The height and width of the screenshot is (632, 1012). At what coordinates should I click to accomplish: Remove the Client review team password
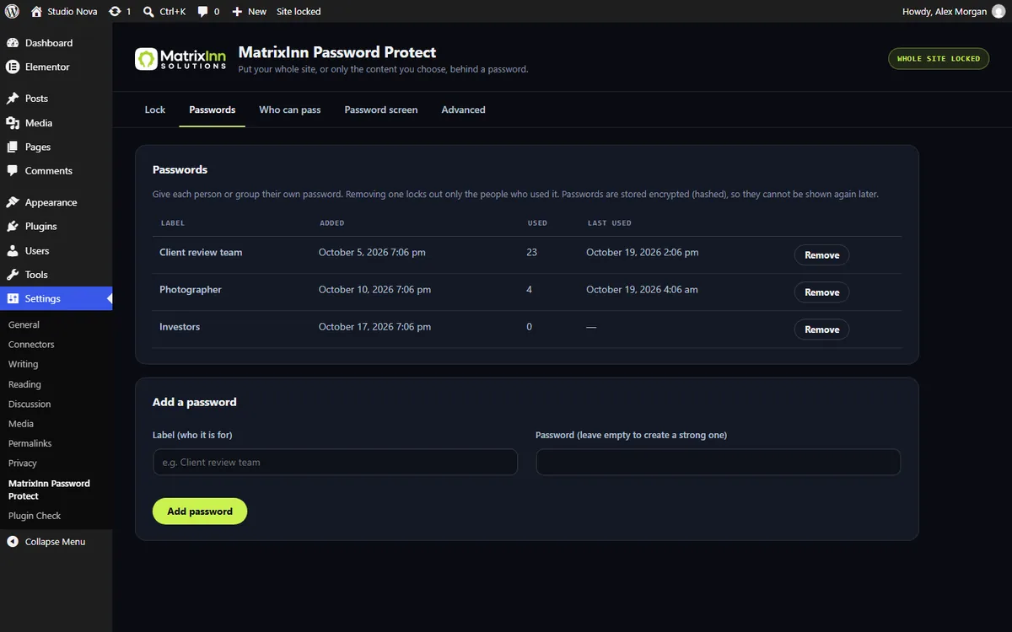click(821, 255)
